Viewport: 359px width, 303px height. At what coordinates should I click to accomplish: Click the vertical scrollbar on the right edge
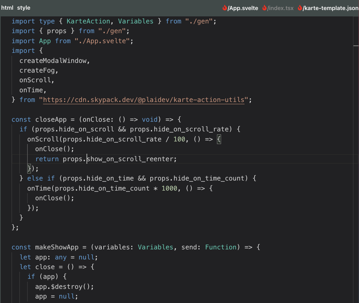356,149
